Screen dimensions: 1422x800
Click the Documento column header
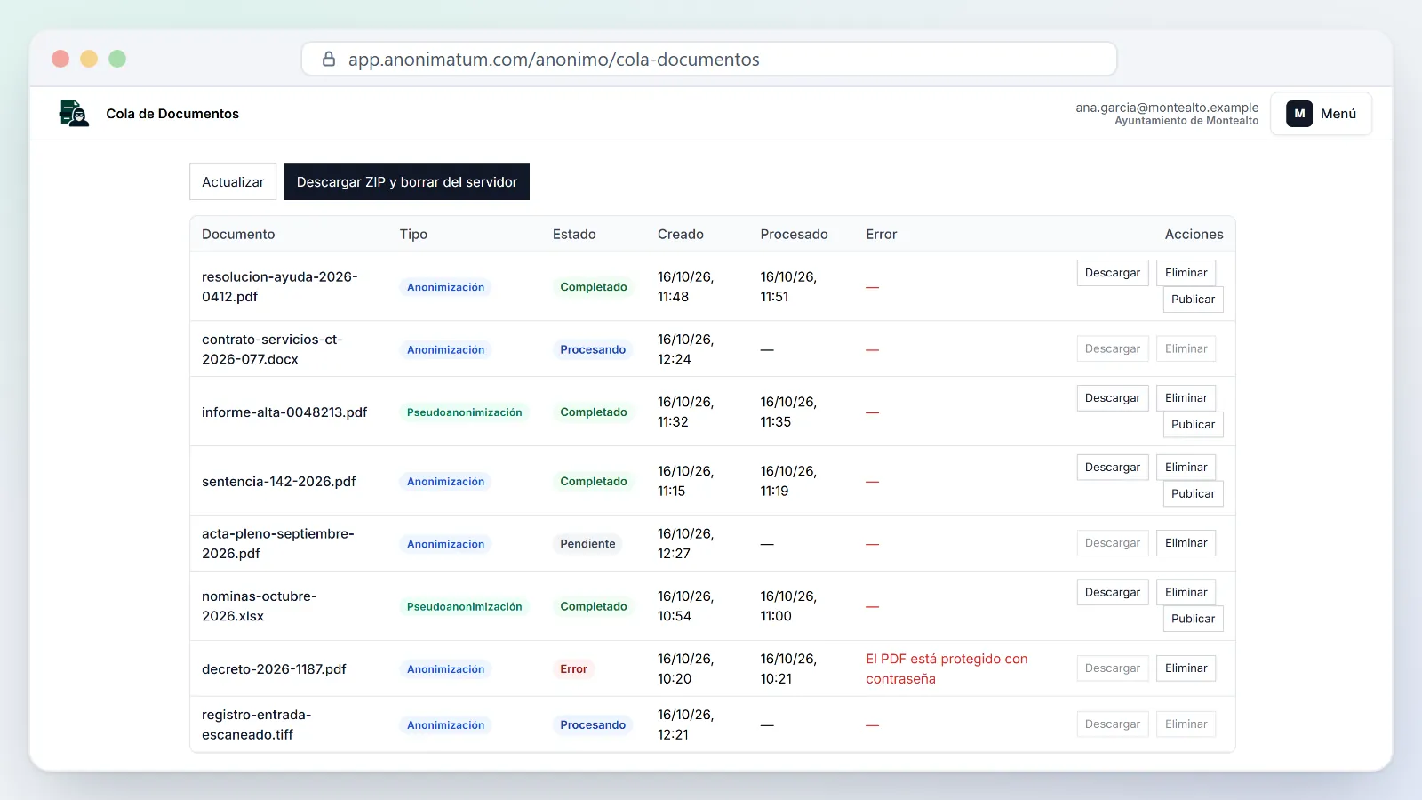[238, 235]
